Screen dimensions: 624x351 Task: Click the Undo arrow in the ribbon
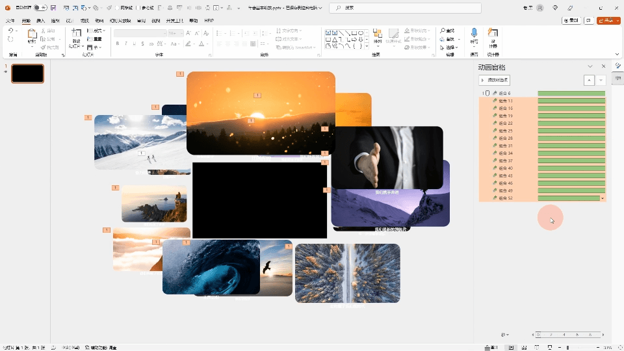[x=10, y=31]
